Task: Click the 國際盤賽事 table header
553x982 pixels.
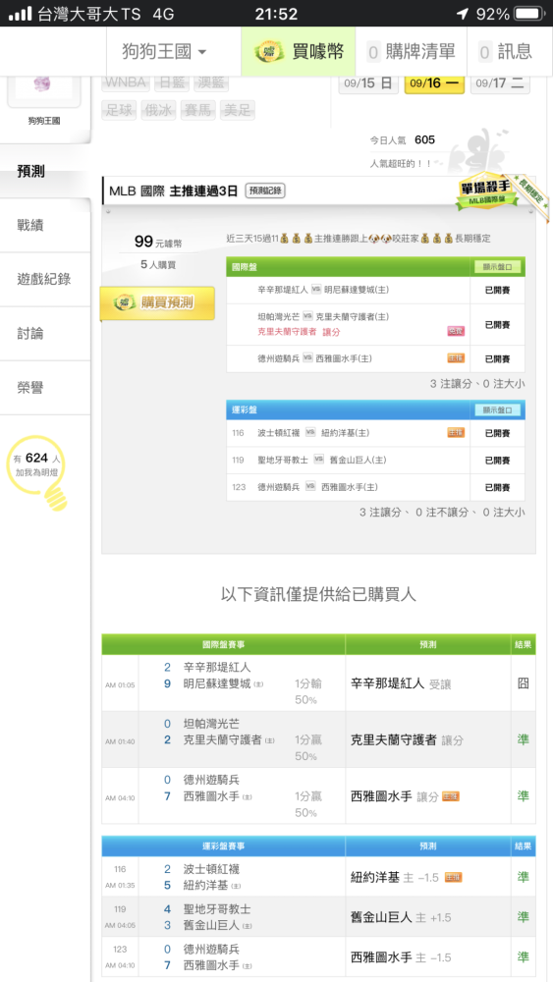Action: pyautogui.click(x=224, y=644)
